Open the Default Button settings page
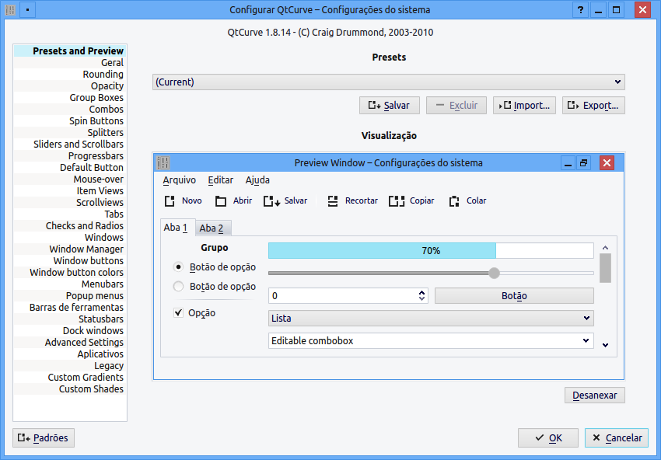Screen dimensions: 661x460 tap(69, 168)
